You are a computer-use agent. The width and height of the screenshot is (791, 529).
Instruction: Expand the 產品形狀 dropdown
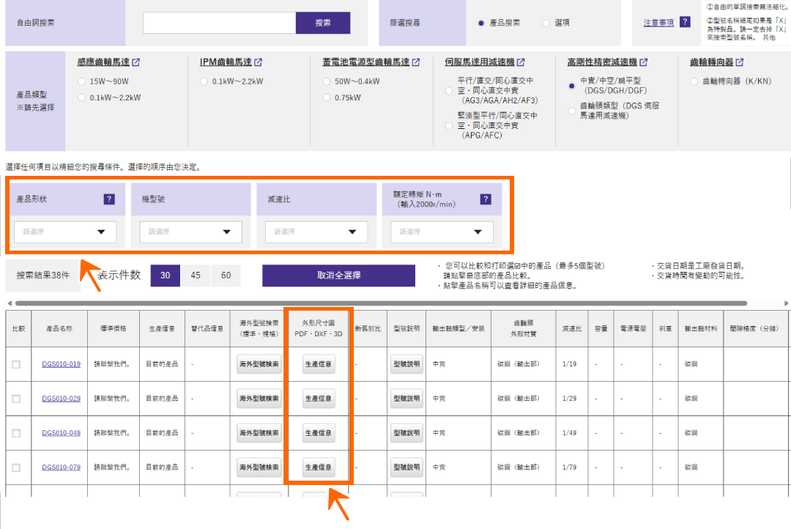(x=65, y=232)
